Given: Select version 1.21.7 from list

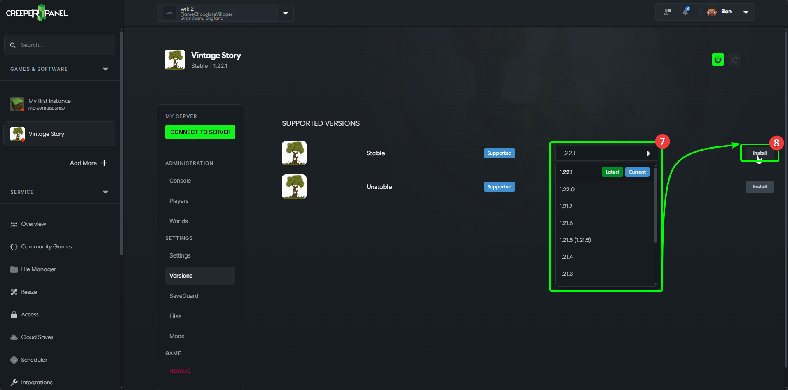Looking at the screenshot, I should point(605,206).
